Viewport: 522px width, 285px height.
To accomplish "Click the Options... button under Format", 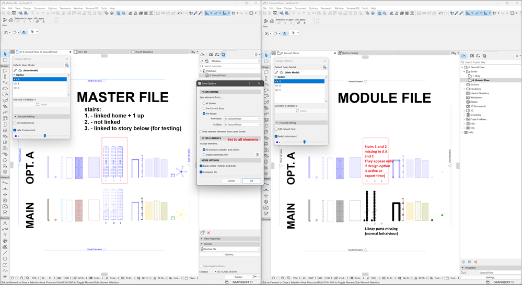I will pos(230,254).
